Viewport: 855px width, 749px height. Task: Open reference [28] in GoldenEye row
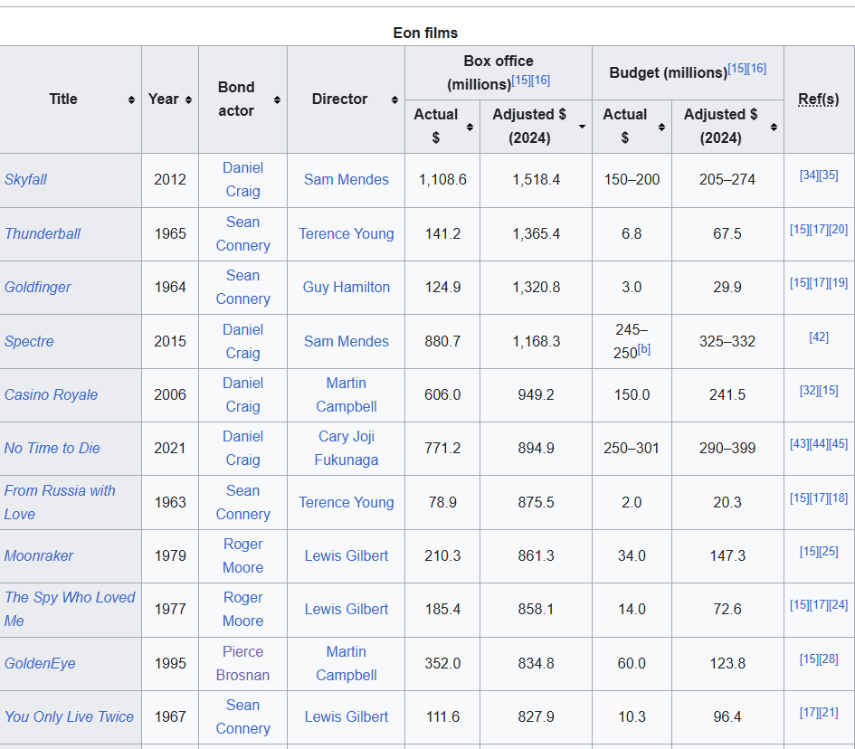[829, 659]
